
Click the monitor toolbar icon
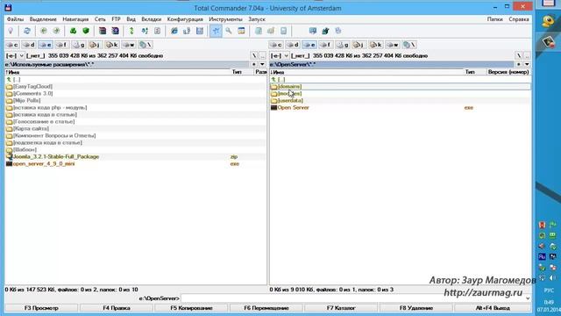click(313, 31)
